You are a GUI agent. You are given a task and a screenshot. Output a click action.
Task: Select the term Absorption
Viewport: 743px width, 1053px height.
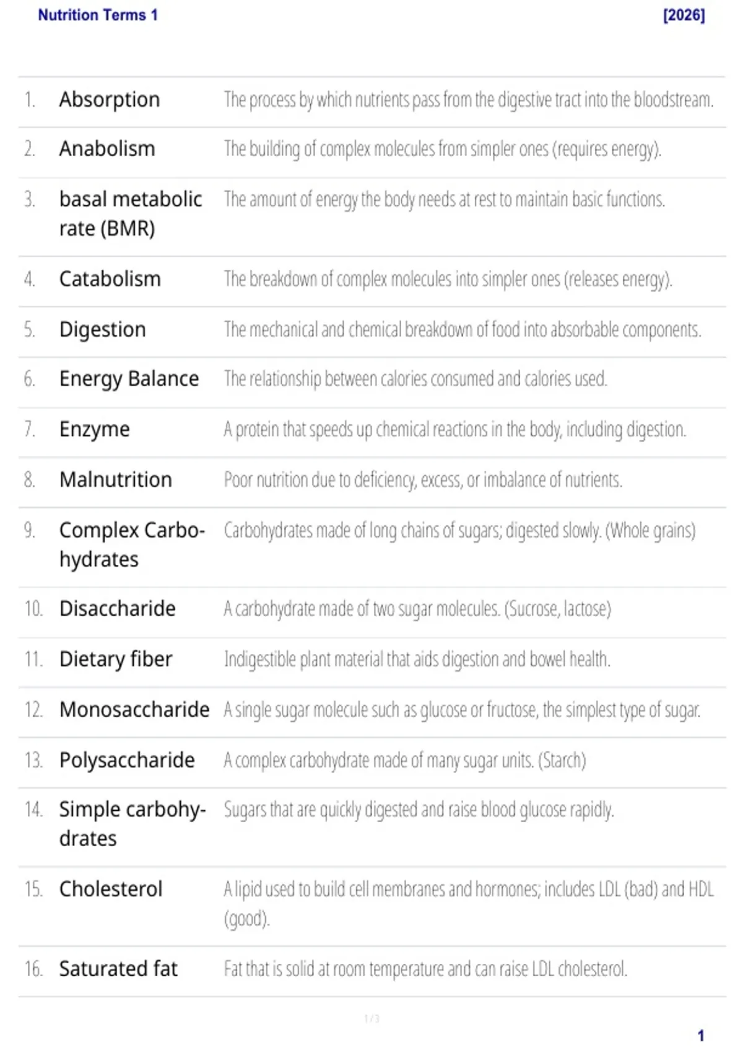coord(110,100)
